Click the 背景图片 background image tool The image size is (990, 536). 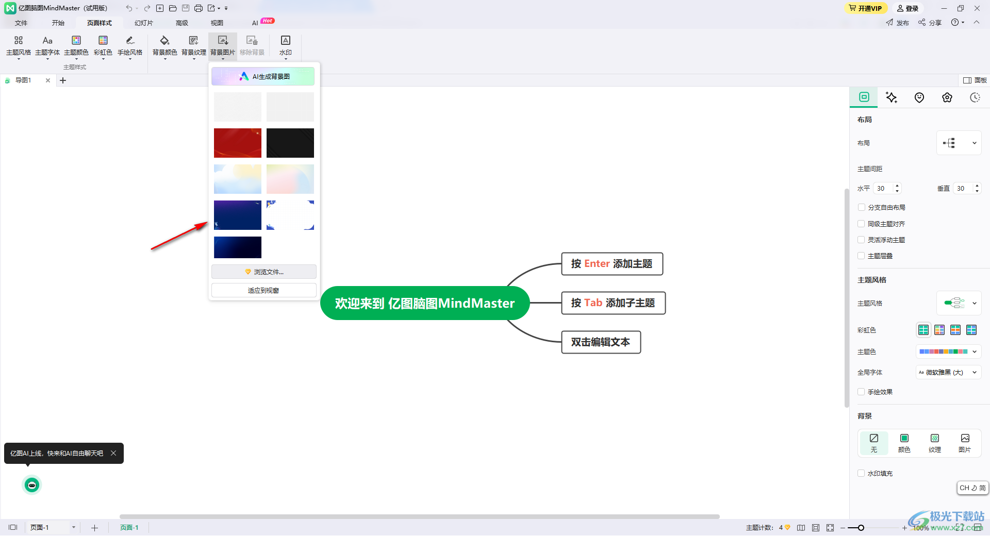click(223, 46)
